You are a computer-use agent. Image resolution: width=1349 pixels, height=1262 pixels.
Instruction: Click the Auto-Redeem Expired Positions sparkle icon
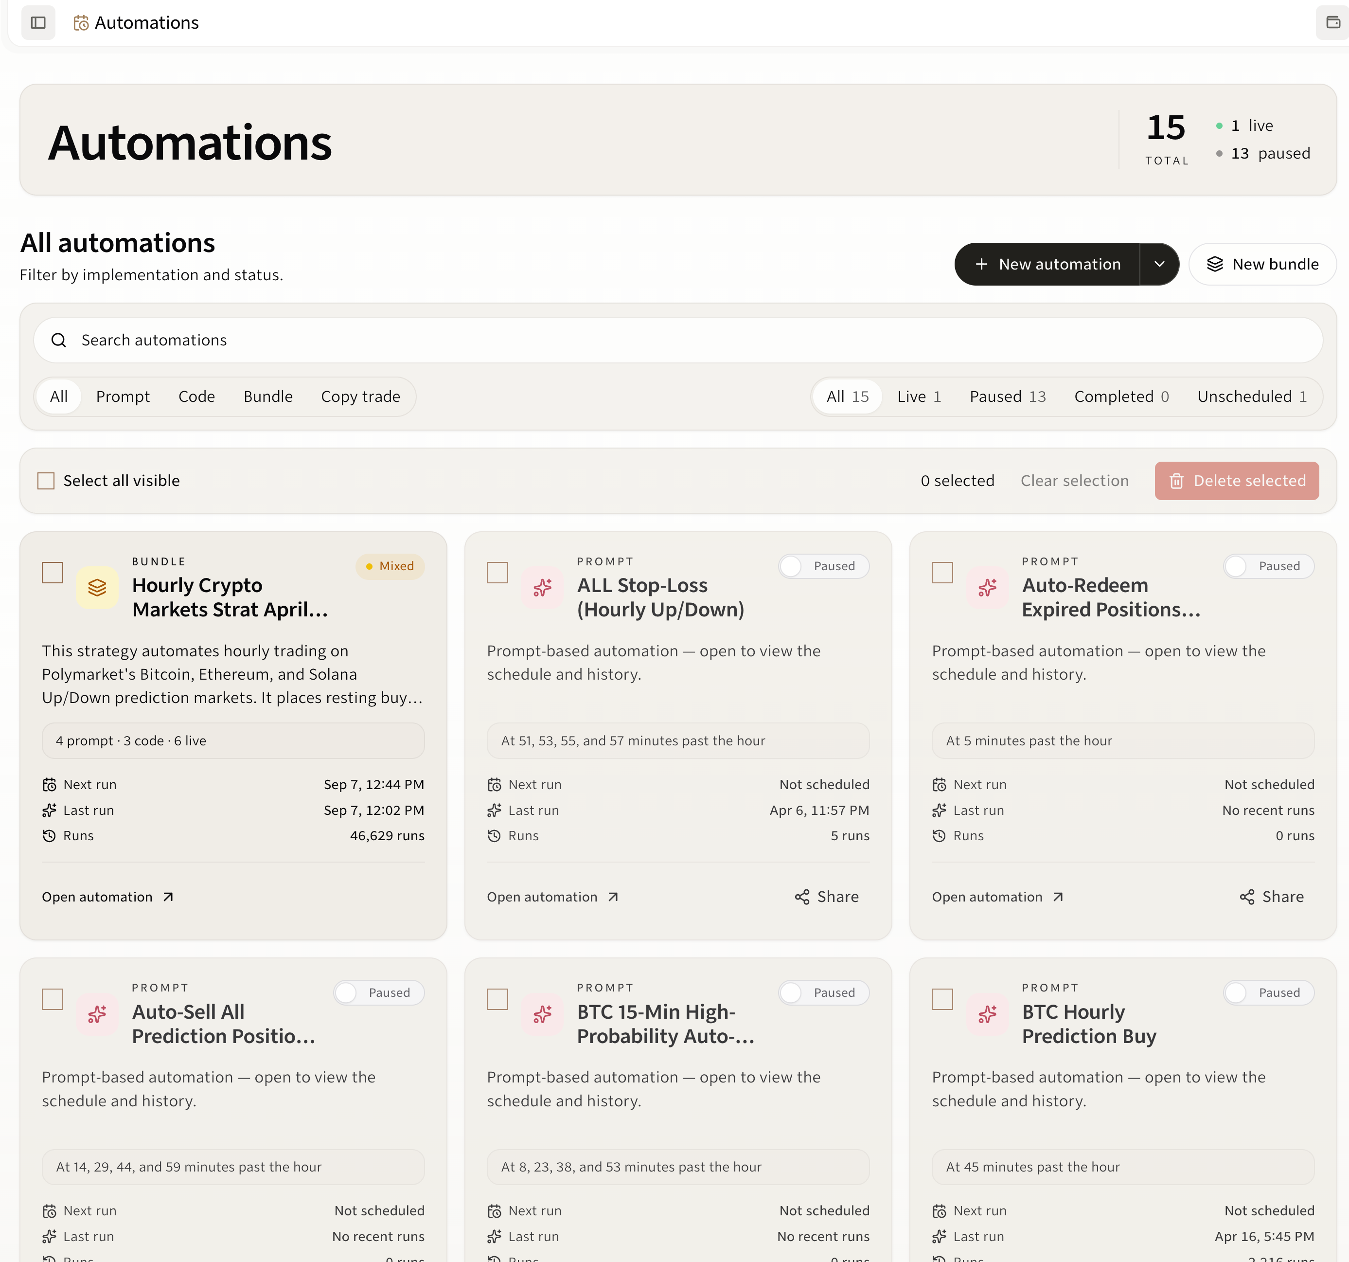(987, 588)
